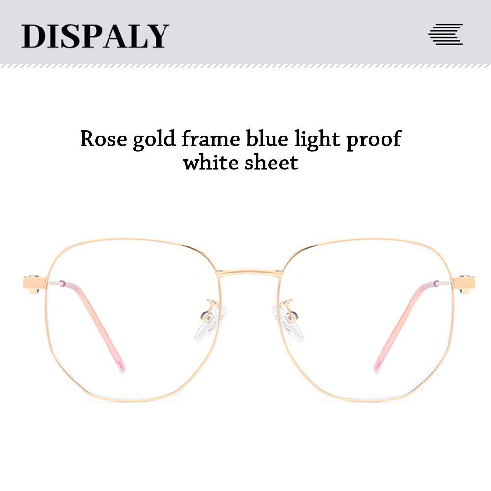
Task: Click the words "blue light" in caption
Action: point(293,139)
